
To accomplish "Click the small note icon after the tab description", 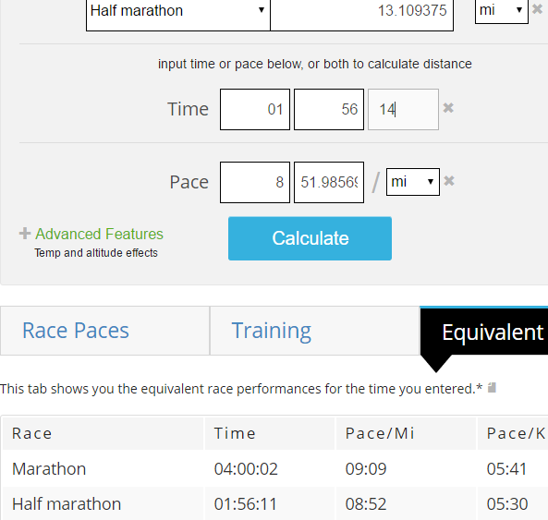I will click(x=492, y=387).
